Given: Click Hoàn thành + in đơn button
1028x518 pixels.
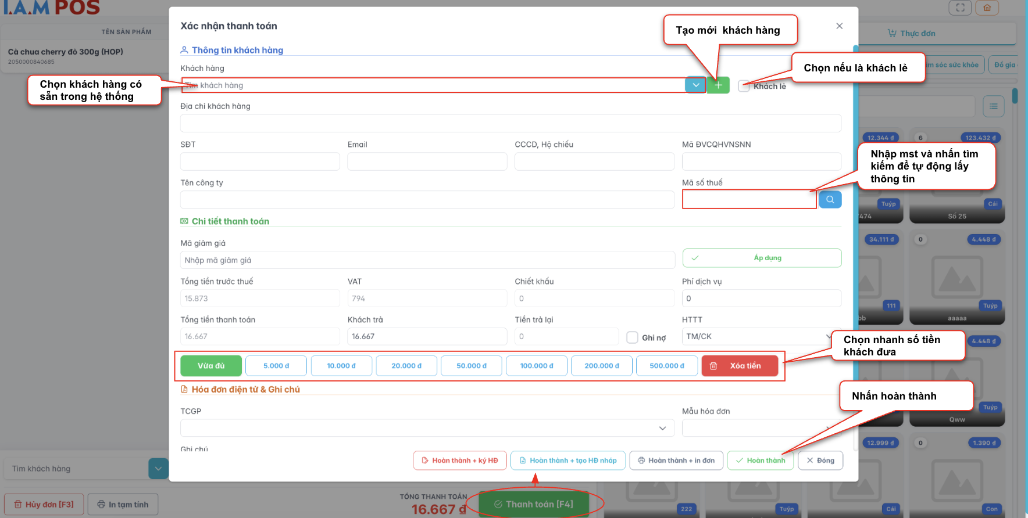Looking at the screenshot, I should tap(676, 461).
